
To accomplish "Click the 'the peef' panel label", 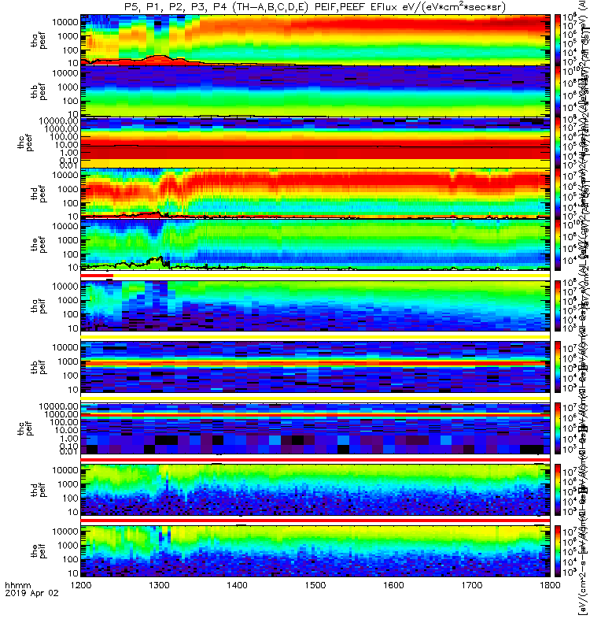I will point(39,245).
